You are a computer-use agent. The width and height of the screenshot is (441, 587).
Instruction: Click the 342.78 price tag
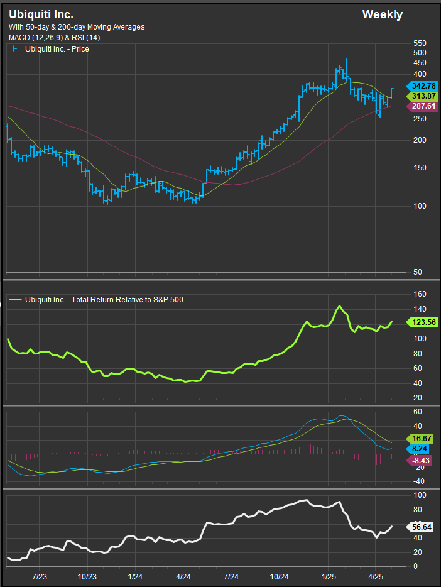click(422, 86)
